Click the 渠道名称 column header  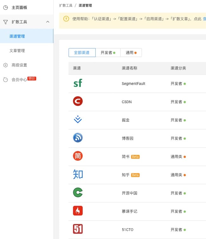click(x=130, y=68)
